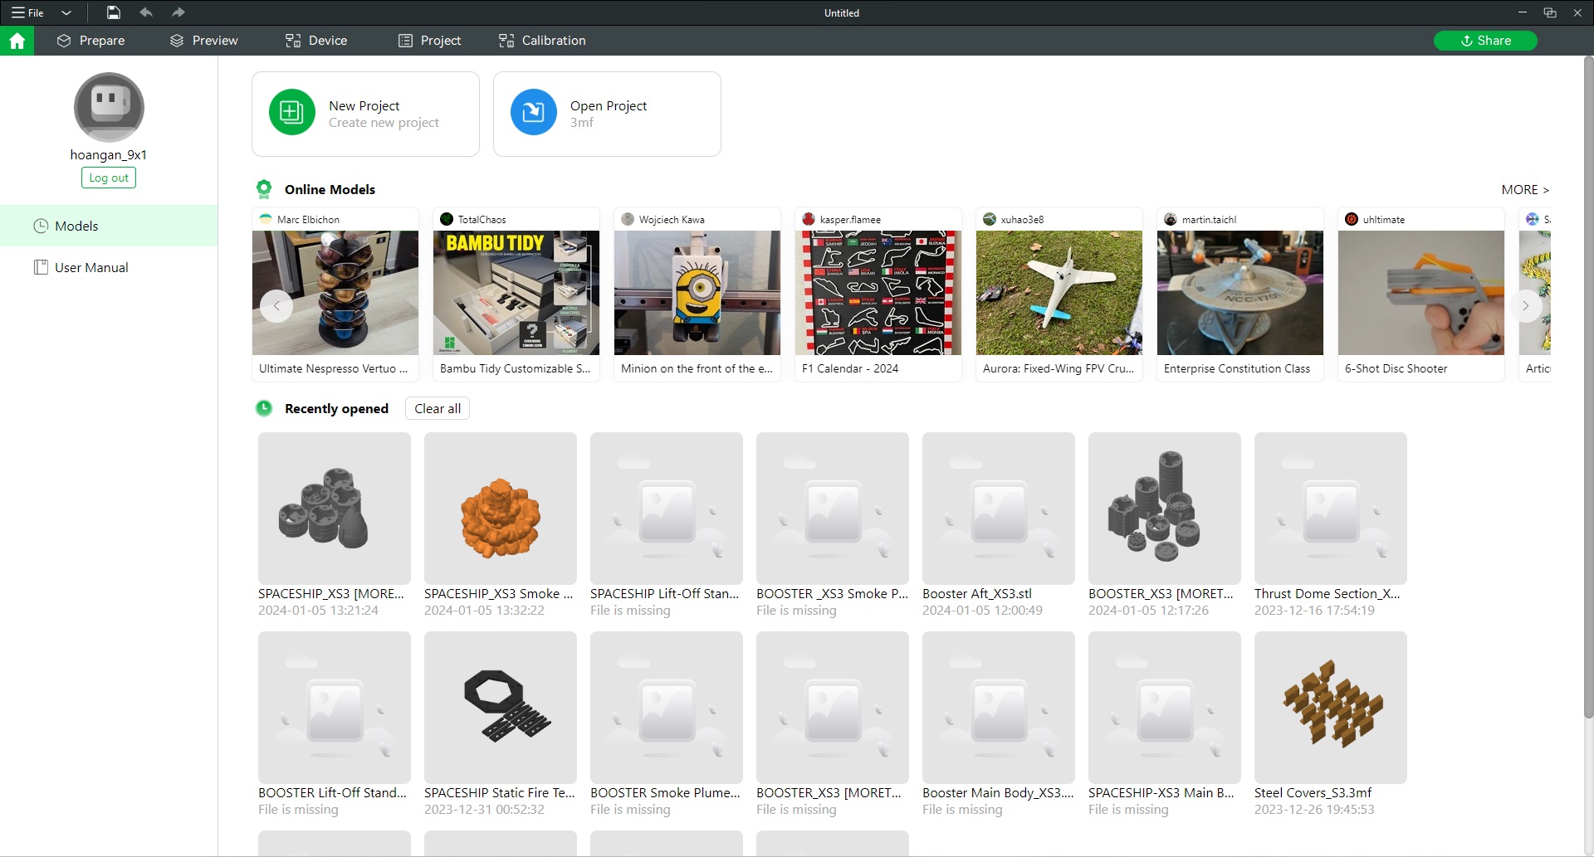Click the Save icon in the title bar
The width and height of the screenshot is (1594, 857).
[114, 12]
